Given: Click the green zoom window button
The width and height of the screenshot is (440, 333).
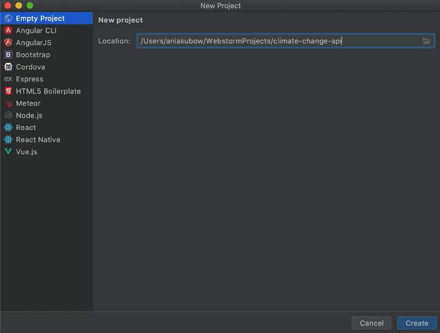Looking at the screenshot, I should [30, 5].
